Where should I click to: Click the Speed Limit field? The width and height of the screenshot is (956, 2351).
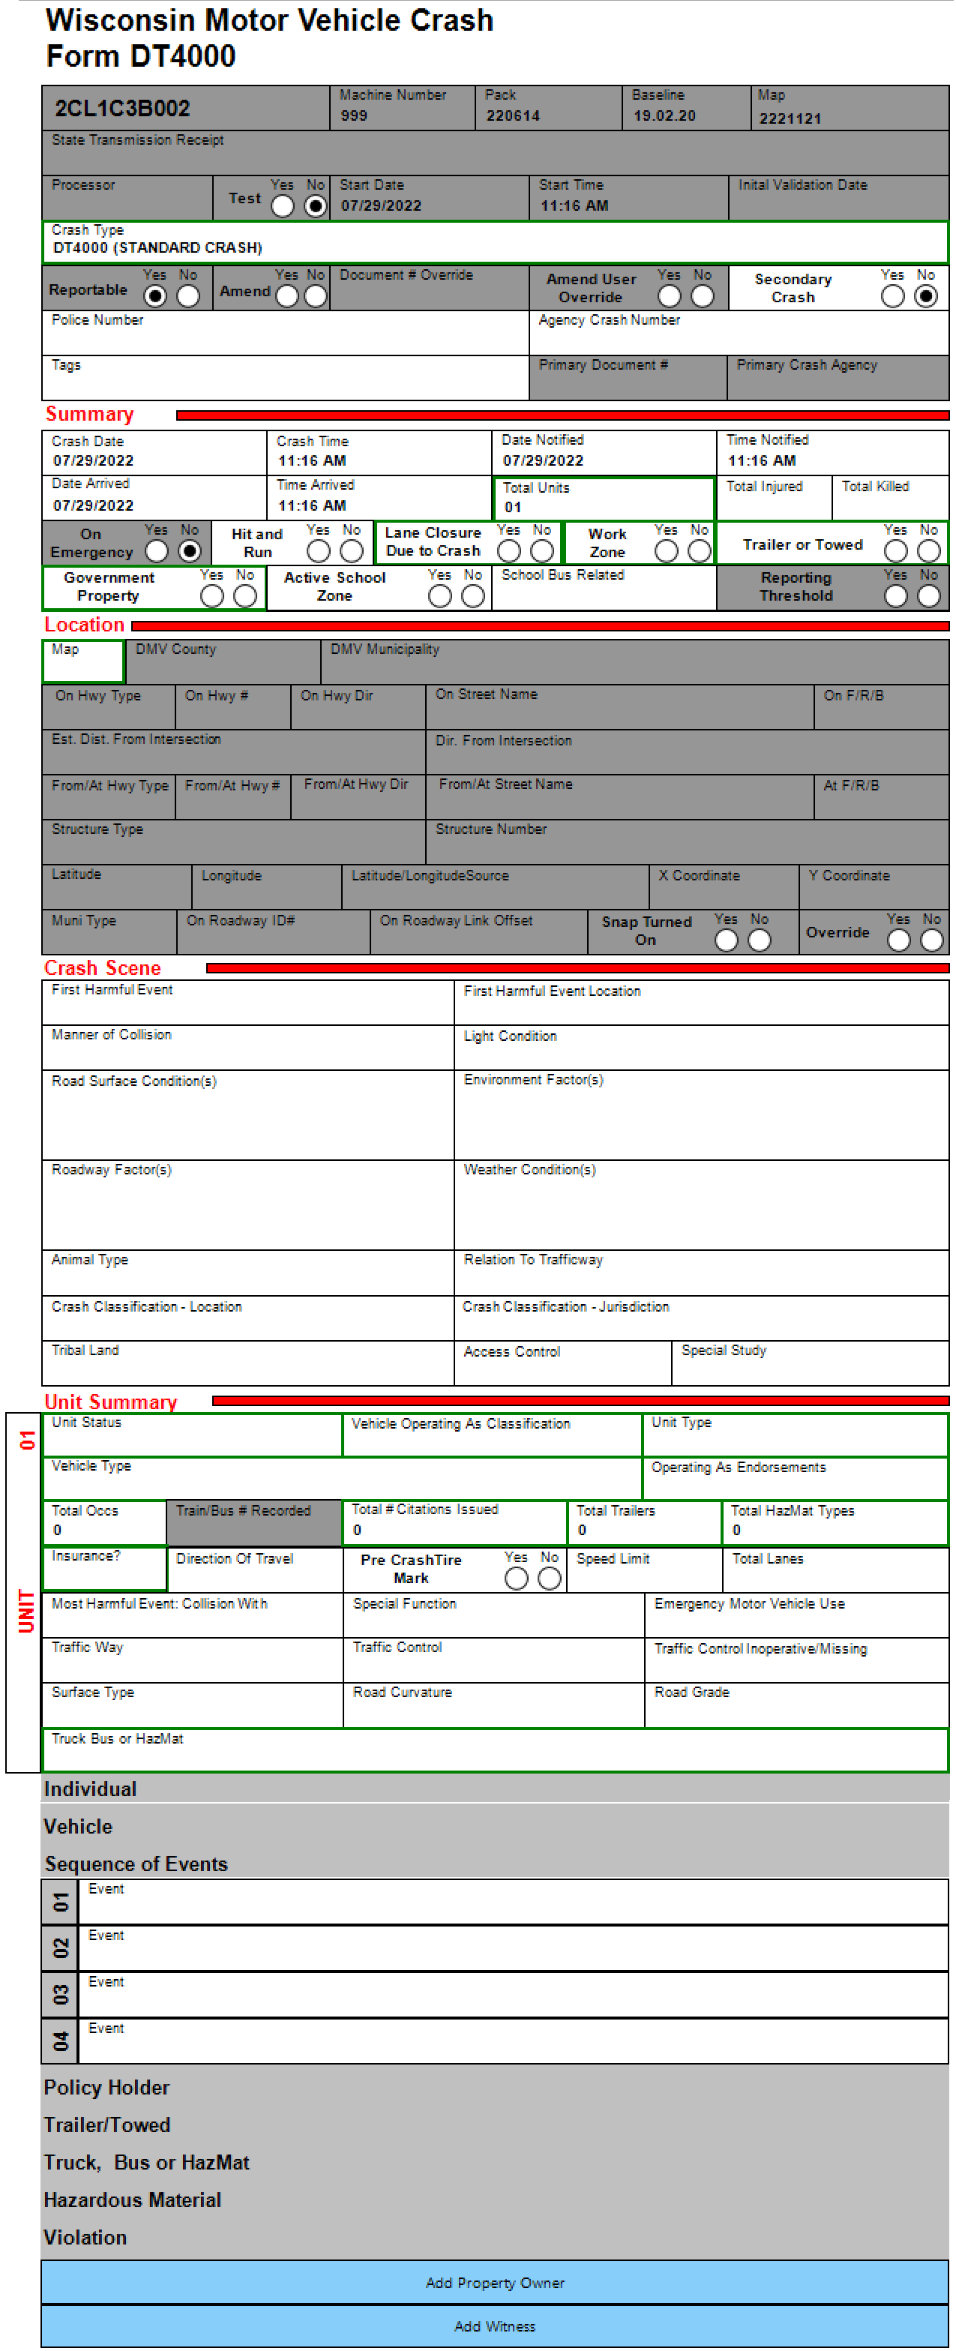[x=644, y=1570]
